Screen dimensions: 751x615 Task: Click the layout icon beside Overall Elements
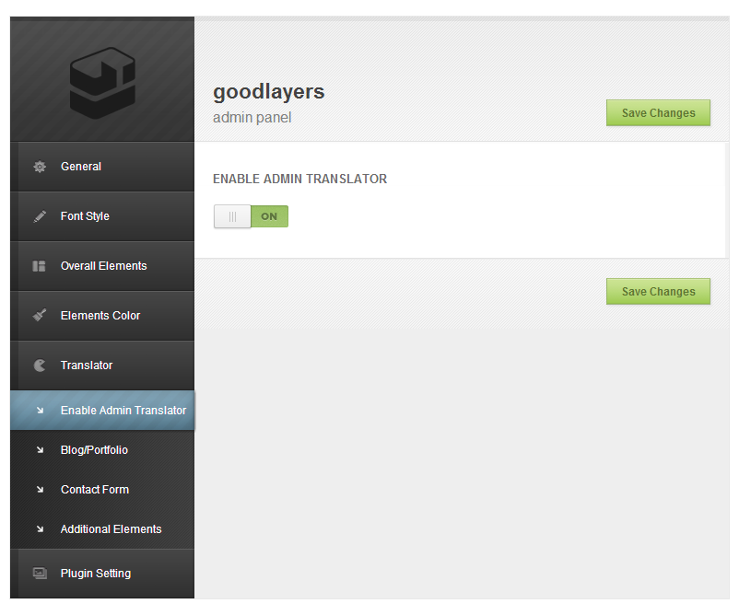tap(39, 266)
